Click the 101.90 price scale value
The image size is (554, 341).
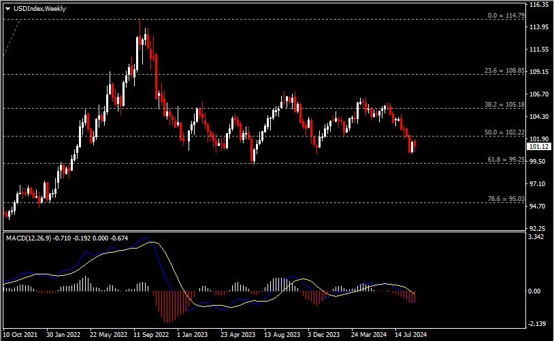point(539,139)
